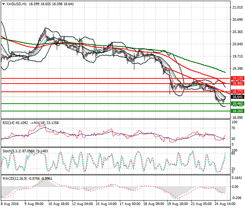The height and width of the screenshot is (208, 245).
Task: Click the 19 Aug 18:00 time axis label
Action: coord(177,204)
